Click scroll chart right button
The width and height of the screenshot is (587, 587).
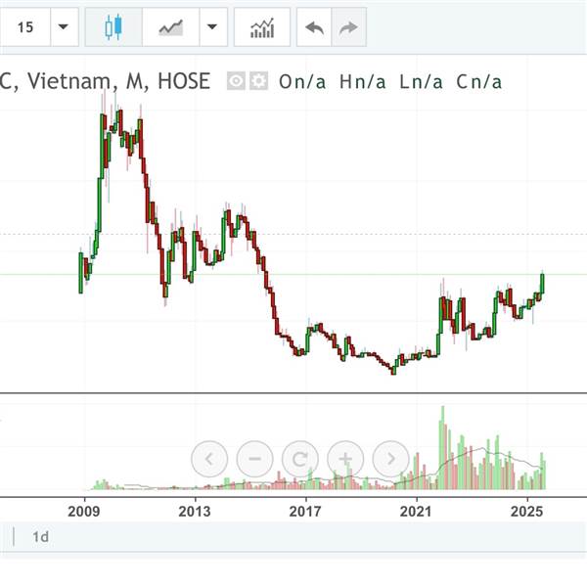tap(390, 459)
